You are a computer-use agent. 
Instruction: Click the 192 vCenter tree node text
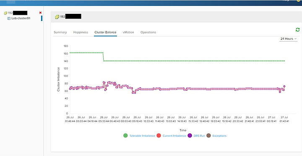tap(10, 13)
